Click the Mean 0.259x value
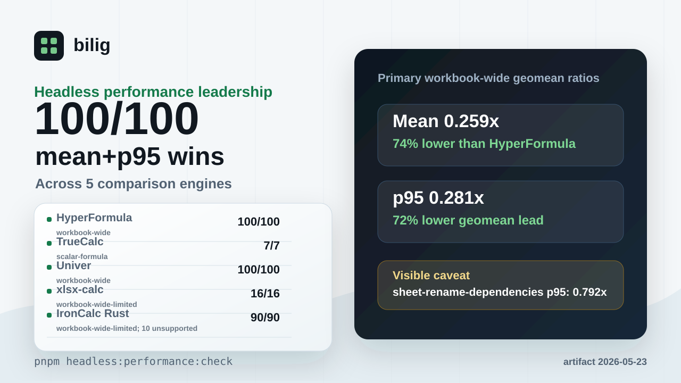 tap(446, 121)
